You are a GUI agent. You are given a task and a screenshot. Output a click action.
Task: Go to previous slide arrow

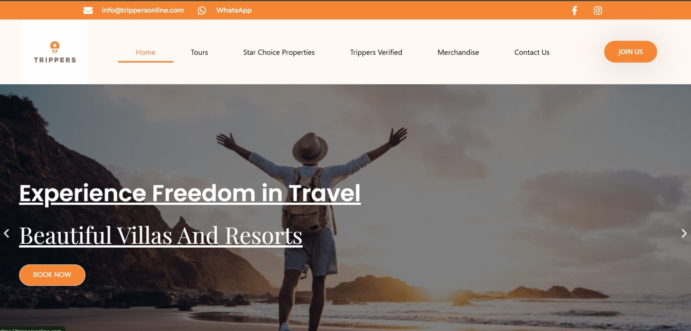(x=6, y=233)
